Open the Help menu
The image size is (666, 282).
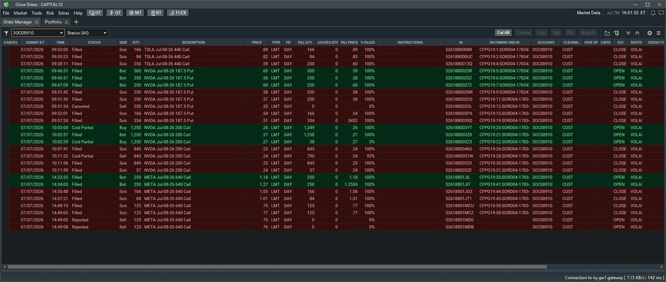[x=78, y=12]
